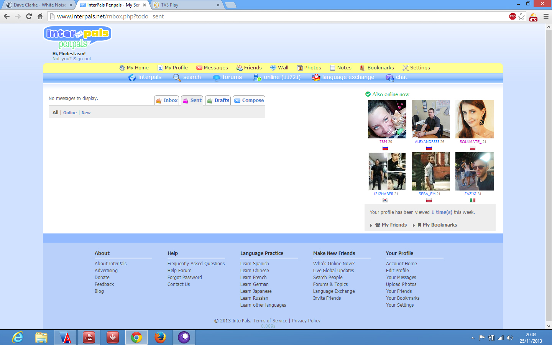The height and width of the screenshot is (345, 552).
Task: Click the volume speaker tray icon
Action: 510,338
